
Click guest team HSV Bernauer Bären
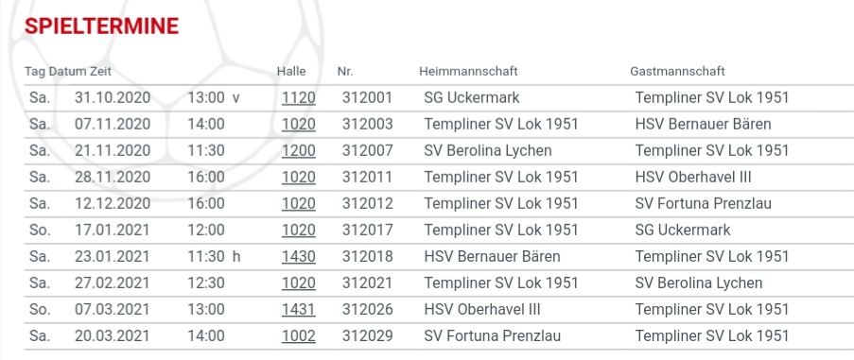[x=703, y=125]
